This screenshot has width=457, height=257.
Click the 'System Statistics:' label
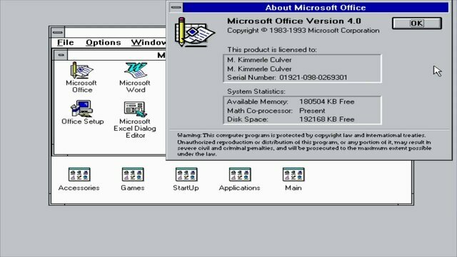(x=256, y=91)
